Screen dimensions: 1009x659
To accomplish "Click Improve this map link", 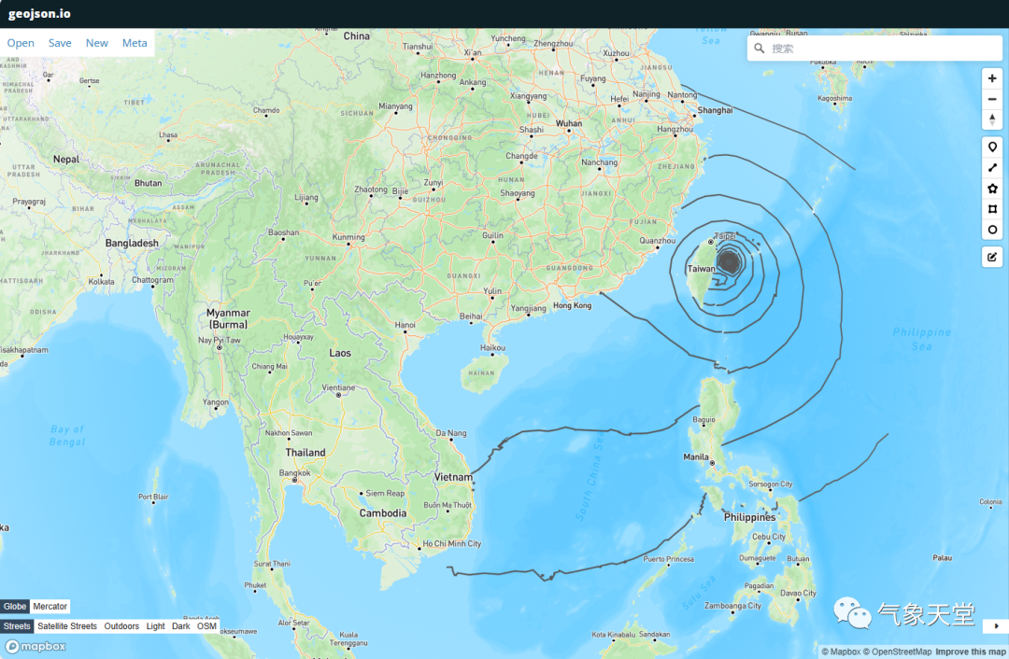I will [971, 652].
